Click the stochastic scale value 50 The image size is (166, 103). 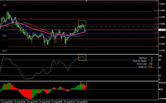(x=160, y=68)
